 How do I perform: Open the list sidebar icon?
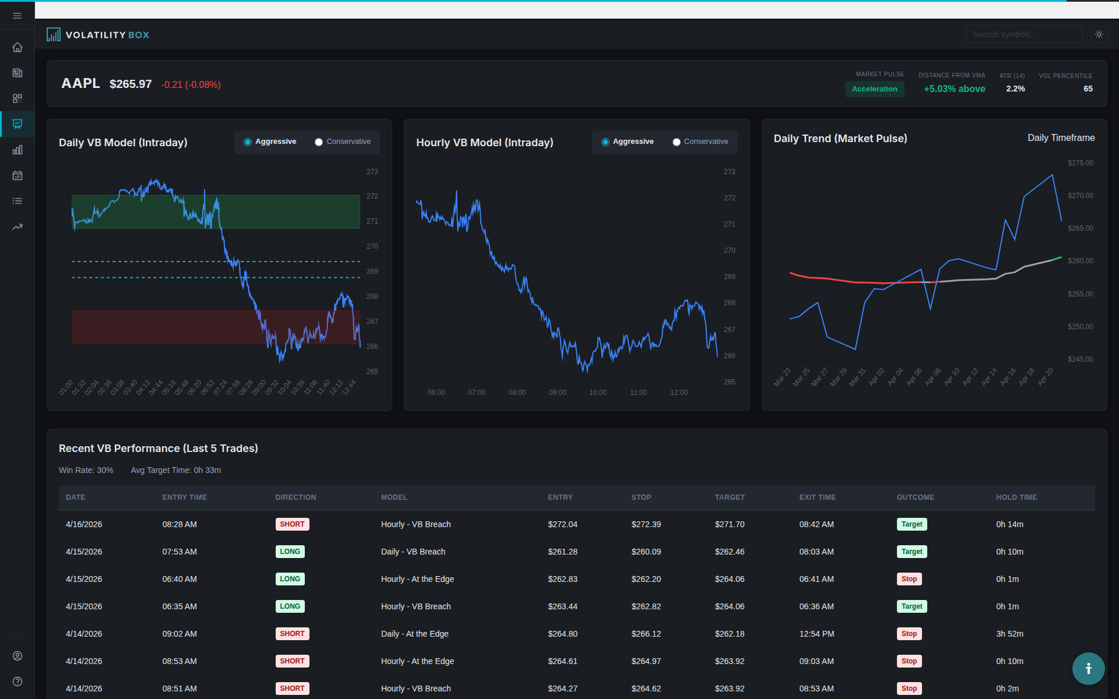point(17,201)
